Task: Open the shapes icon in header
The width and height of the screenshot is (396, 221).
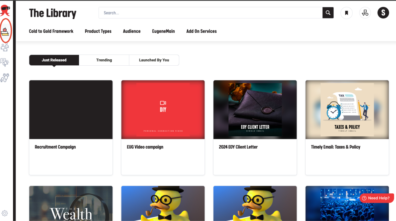Action: click(x=365, y=13)
